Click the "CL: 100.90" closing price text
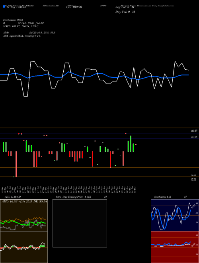 click(74, 7)
